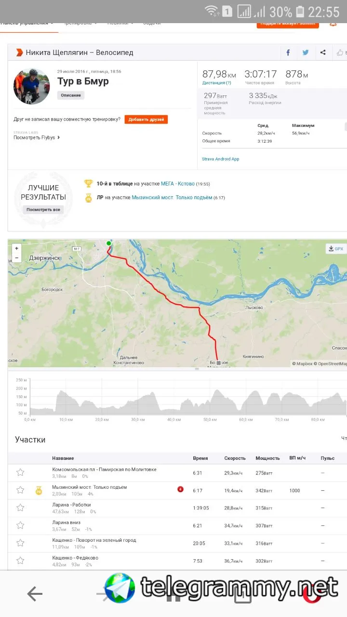Give kudos with thumbs-up icon
The height and width of the screenshot is (617, 347).
coord(340,53)
